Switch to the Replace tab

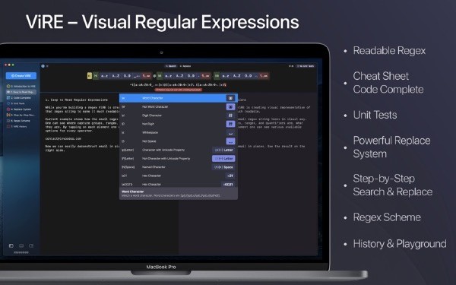[x=185, y=66]
